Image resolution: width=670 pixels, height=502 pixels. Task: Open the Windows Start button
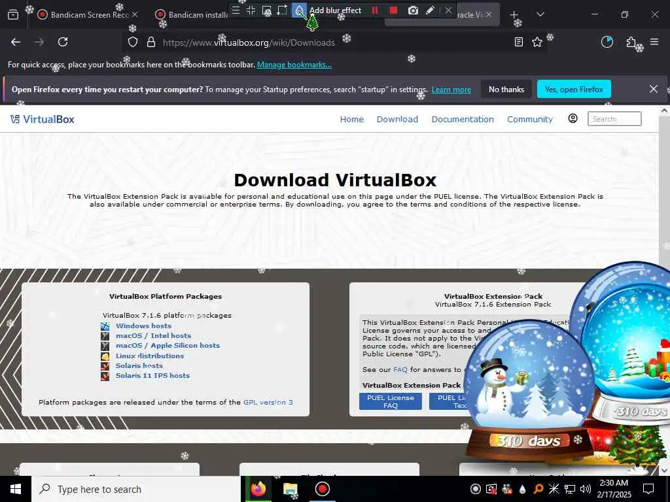[16, 489]
